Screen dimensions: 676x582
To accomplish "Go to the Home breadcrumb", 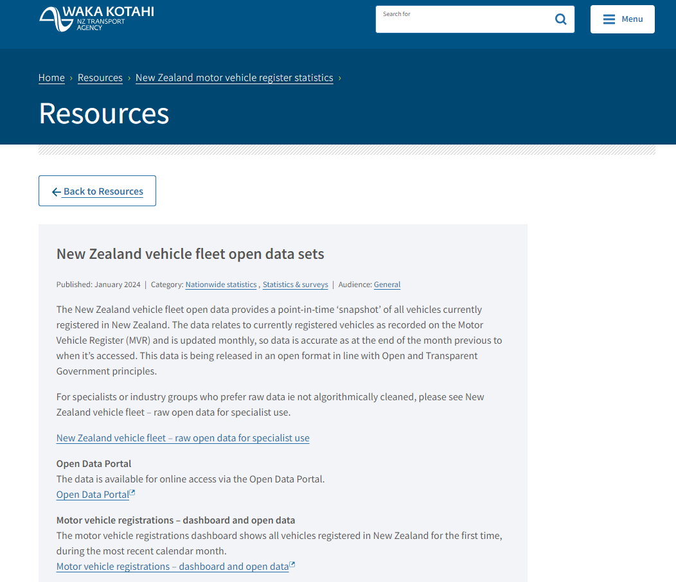I will pyautogui.click(x=51, y=78).
